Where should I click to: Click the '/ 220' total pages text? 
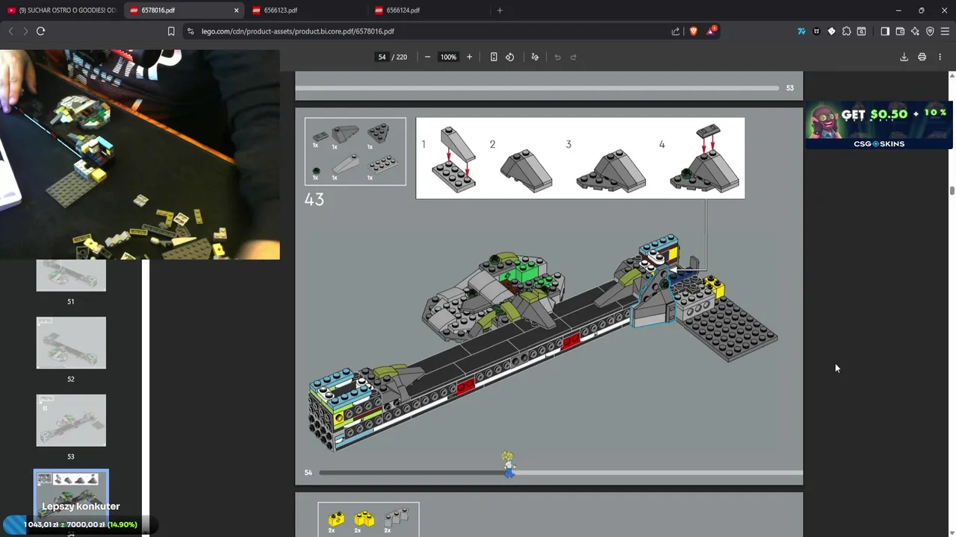(400, 57)
